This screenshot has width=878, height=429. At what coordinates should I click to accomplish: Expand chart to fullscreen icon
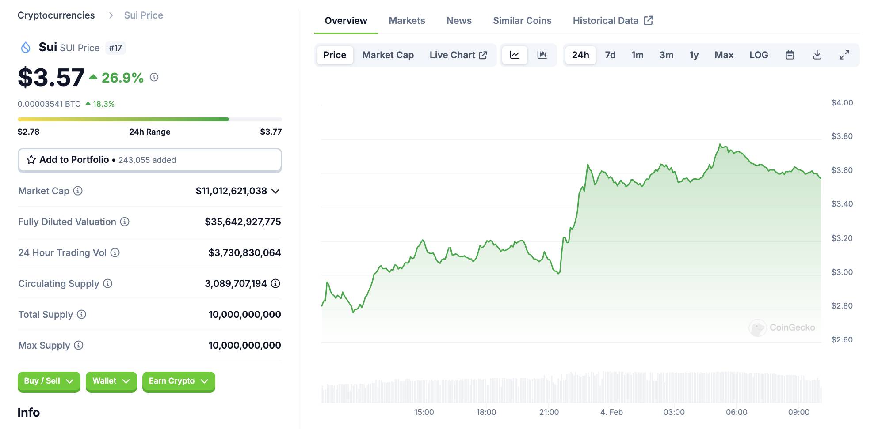[844, 55]
